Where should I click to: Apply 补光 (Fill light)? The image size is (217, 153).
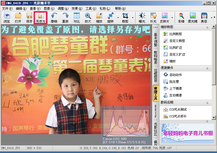tap(153, 18)
